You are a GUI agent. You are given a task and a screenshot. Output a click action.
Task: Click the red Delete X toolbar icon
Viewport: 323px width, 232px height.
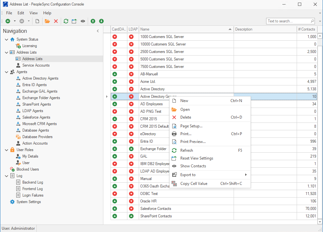56,21
